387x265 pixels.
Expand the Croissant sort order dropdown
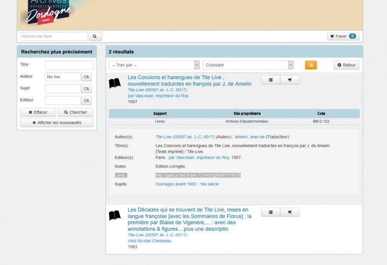pyautogui.click(x=248, y=65)
